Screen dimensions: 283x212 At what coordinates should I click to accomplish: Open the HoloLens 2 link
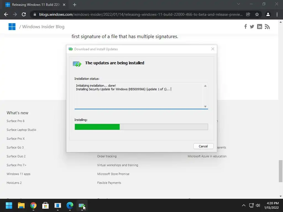14,183
